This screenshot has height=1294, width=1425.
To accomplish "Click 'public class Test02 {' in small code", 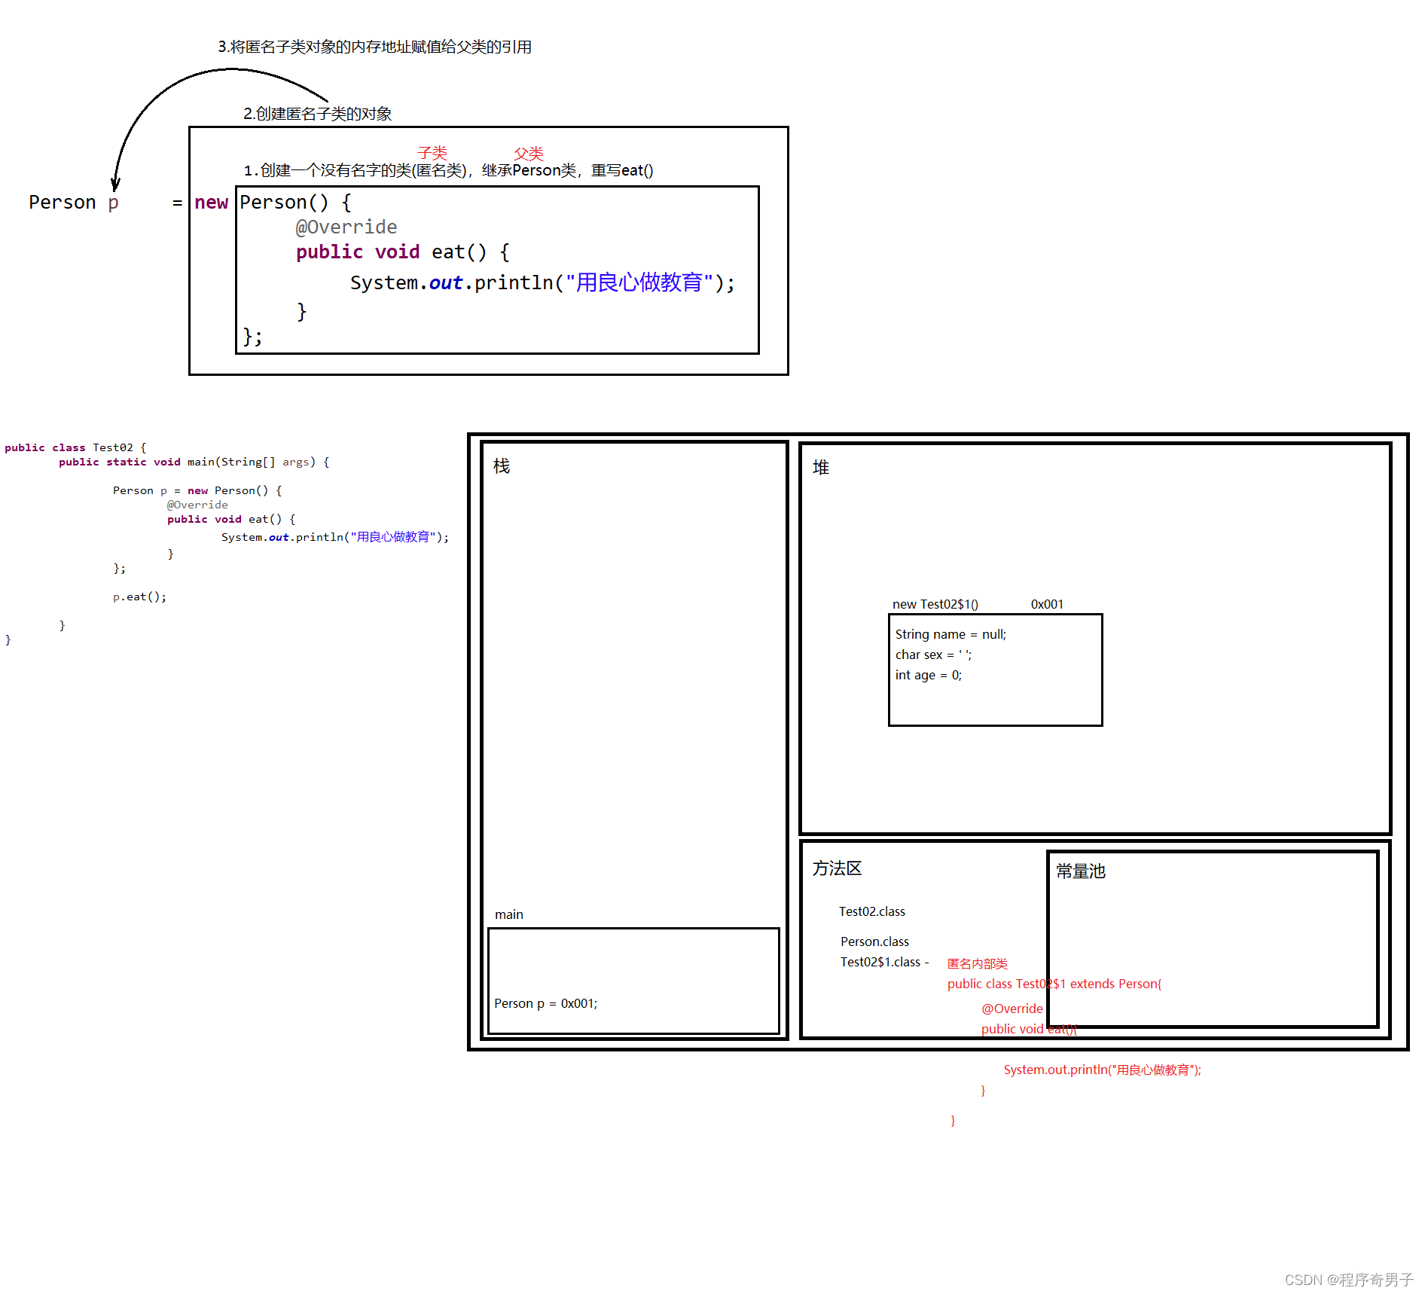I will (x=75, y=447).
